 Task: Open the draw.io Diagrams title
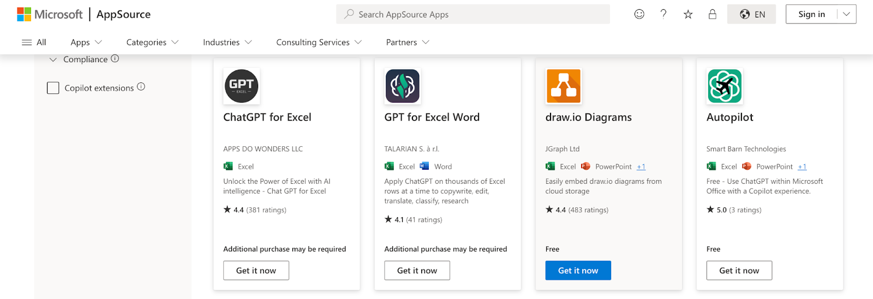coord(589,117)
